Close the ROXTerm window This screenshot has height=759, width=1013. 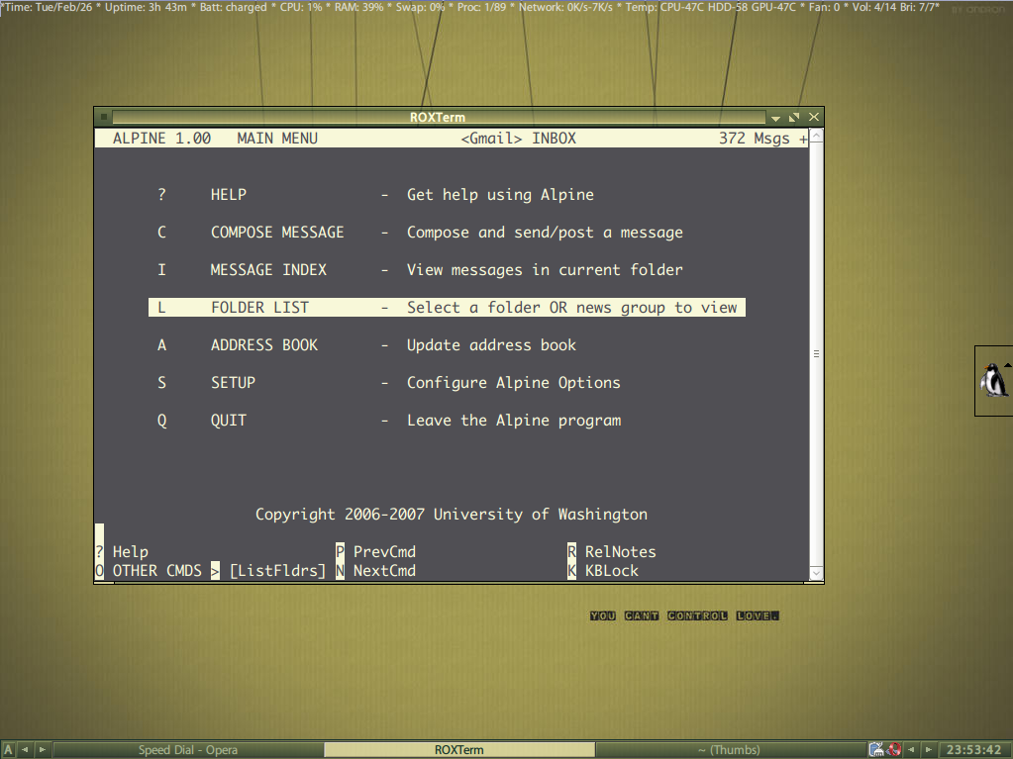pos(813,117)
